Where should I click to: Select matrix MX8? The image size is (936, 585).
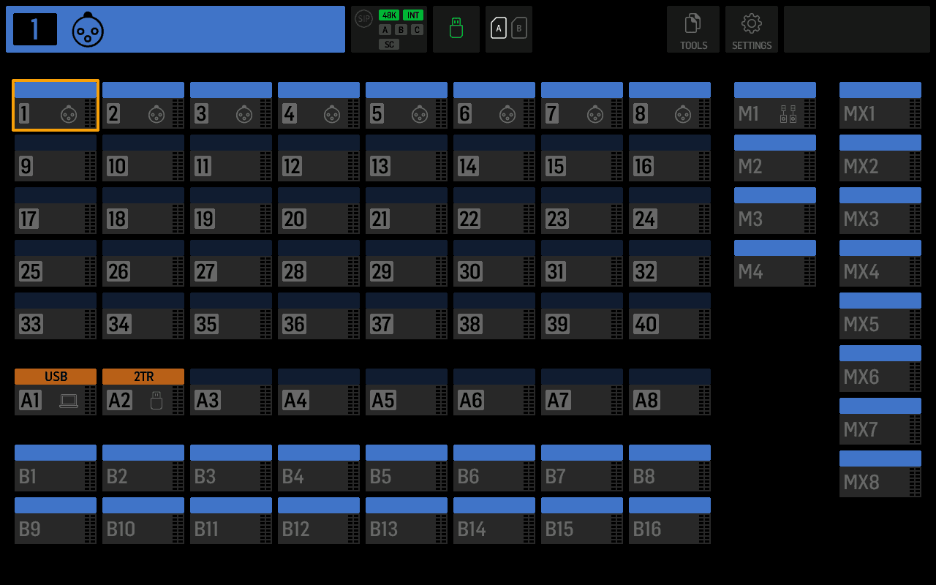coord(880,474)
